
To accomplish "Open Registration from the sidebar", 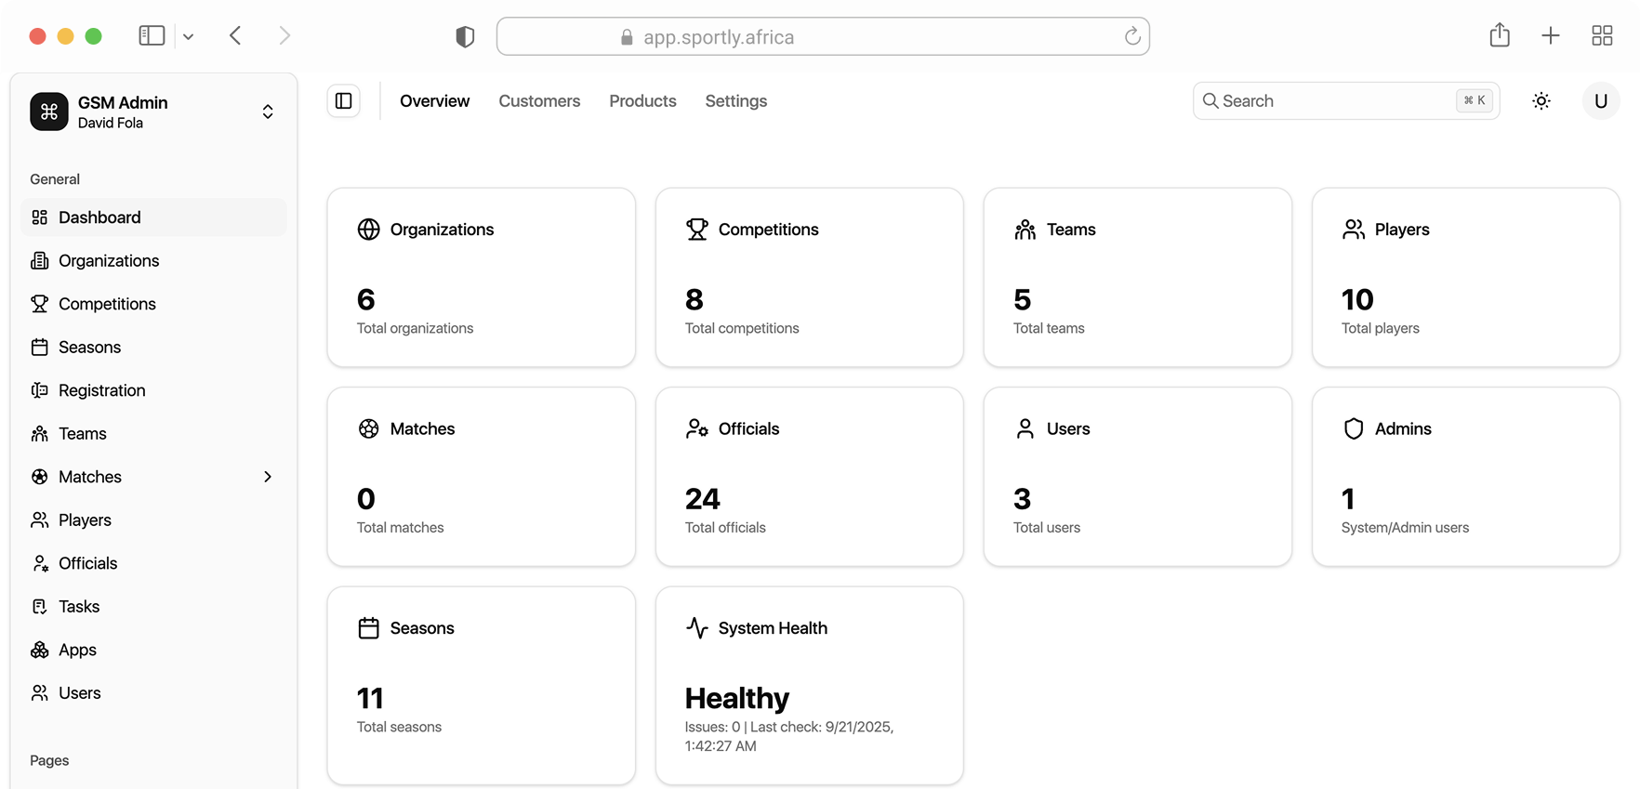I will click(101, 390).
